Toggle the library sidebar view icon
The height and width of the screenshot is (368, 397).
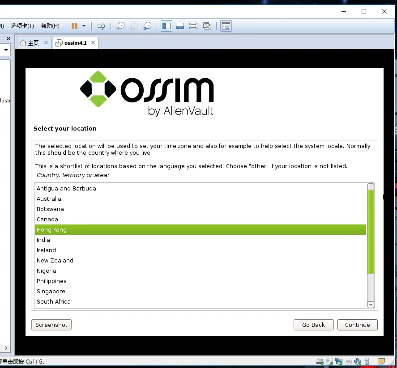coord(166,26)
